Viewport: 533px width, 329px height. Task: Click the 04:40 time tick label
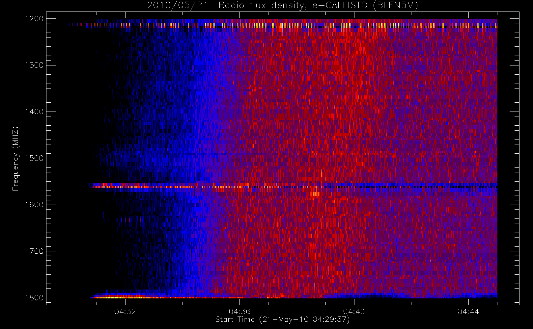pos(354,312)
